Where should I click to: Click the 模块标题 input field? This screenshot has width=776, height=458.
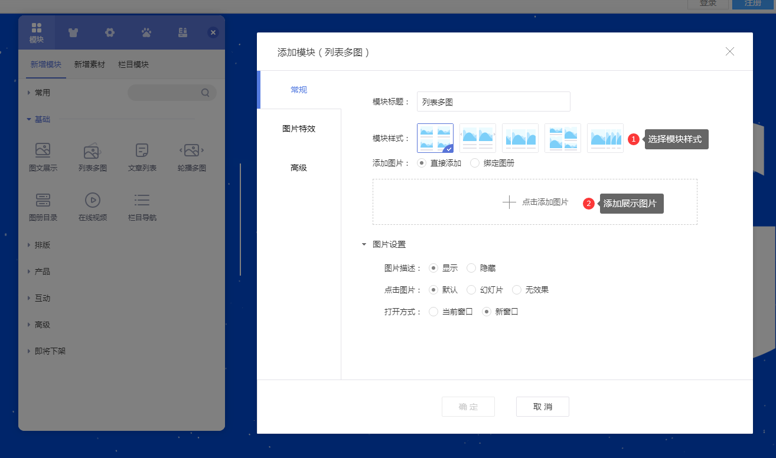point(494,102)
